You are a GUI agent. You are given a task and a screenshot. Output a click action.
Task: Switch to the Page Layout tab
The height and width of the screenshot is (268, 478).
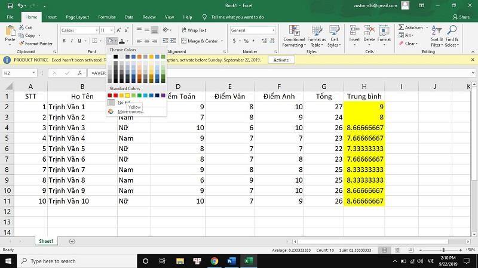tap(78, 17)
